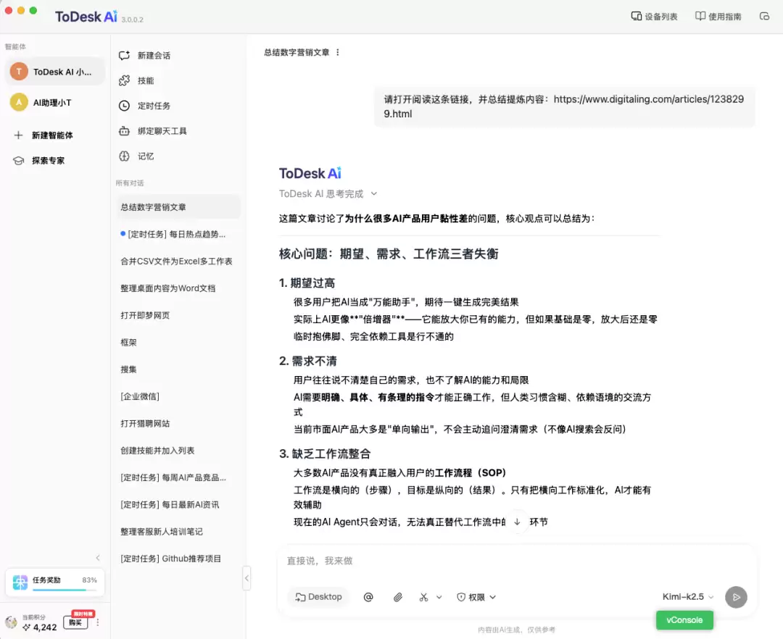Create a new agent via 新建智能体
This screenshot has width=783, height=639.
click(x=43, y=135)
